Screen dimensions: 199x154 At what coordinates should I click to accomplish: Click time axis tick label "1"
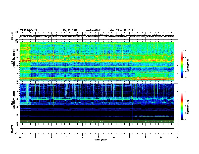coord(35,137)
